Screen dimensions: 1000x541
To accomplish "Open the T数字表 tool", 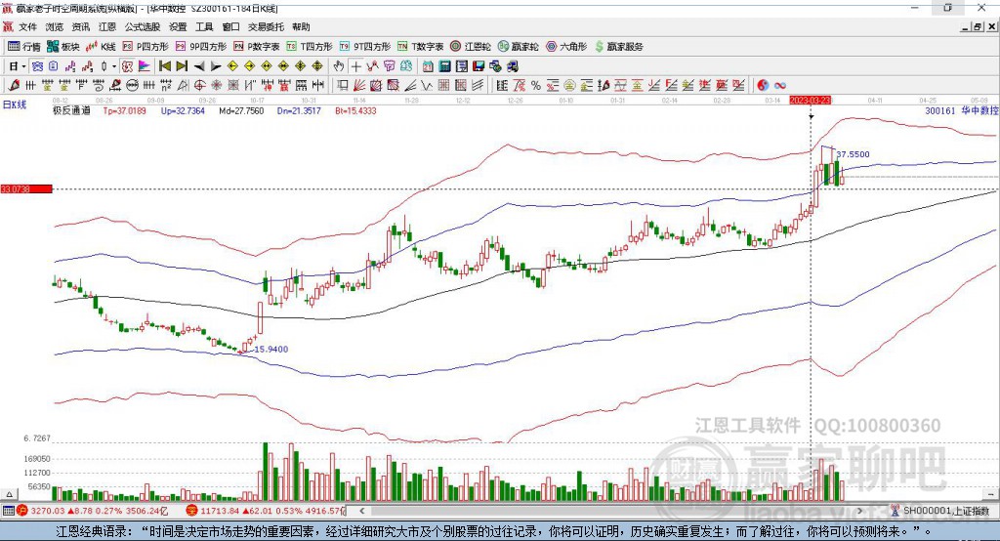I will tap(420, 47).
